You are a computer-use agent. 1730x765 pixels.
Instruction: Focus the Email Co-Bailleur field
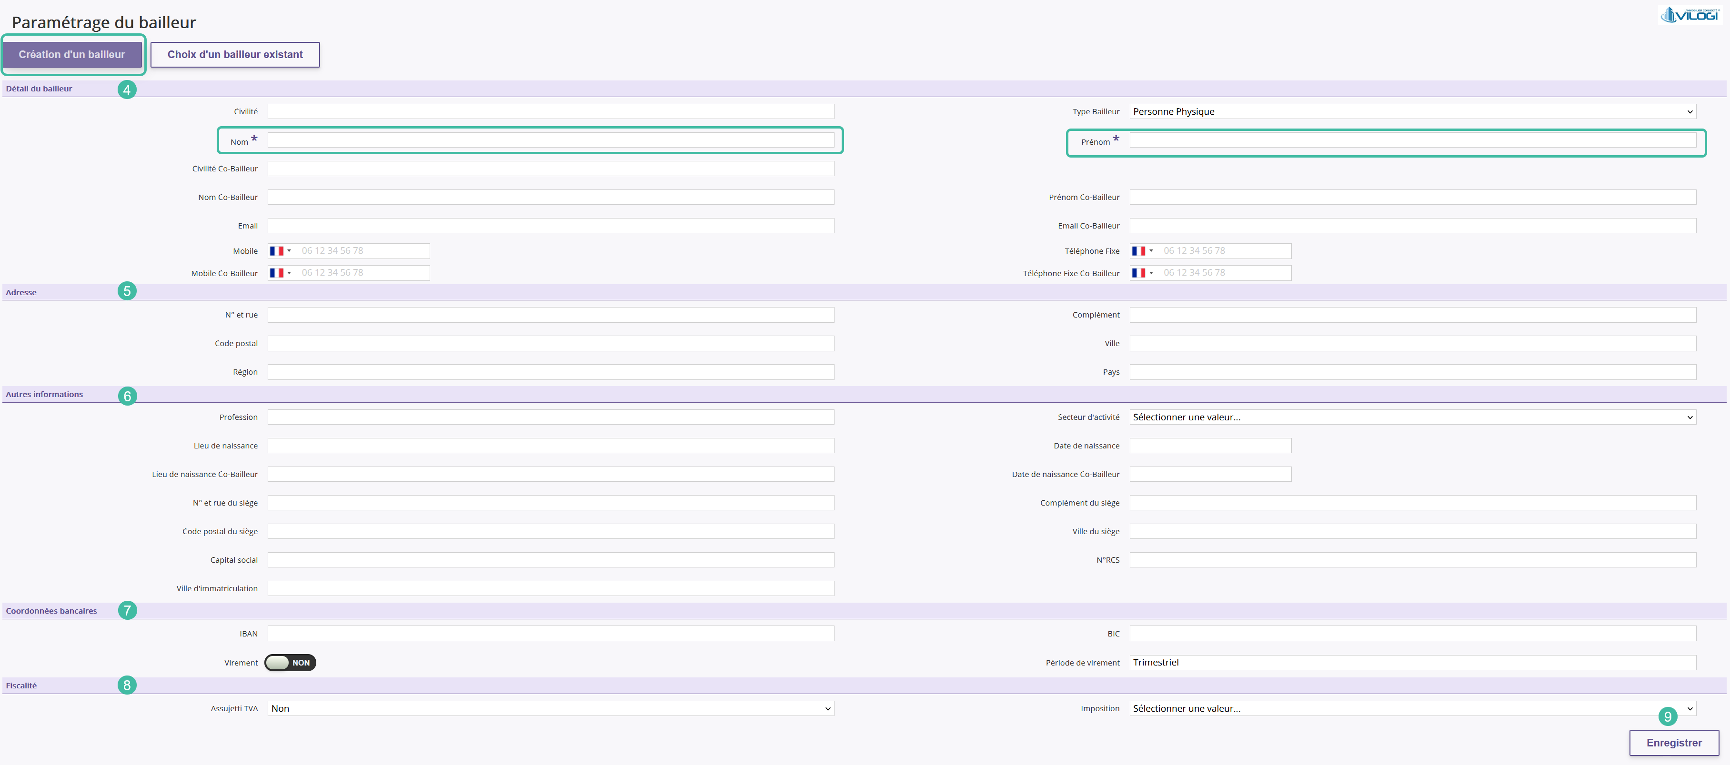(1412, 226)
